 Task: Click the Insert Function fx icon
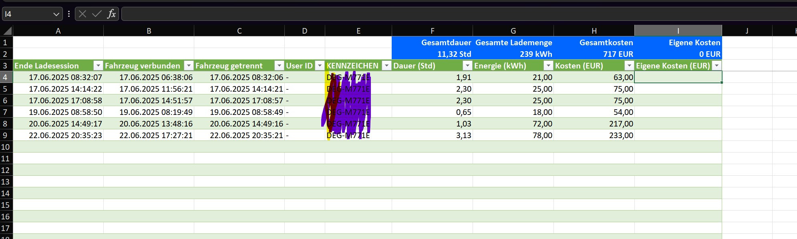click(x=111, y=14)
